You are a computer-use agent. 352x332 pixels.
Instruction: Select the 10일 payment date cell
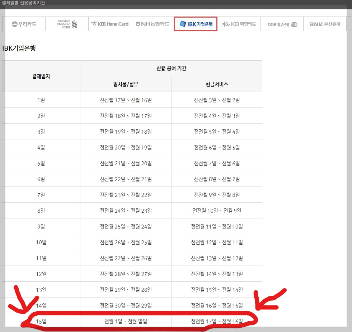tap(41, 242)
